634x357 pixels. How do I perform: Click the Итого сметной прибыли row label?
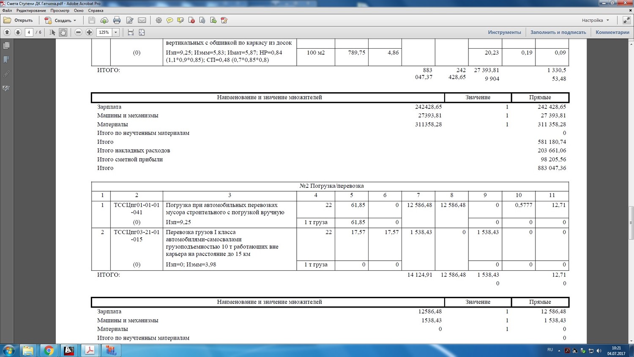(x=130, y=159)
